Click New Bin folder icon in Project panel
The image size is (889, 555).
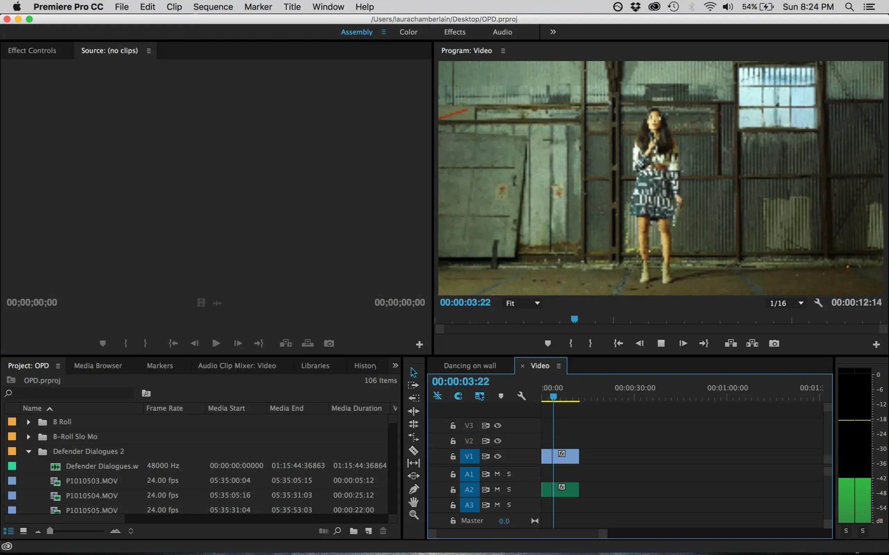pyautogui.click(x=354, y=531)
